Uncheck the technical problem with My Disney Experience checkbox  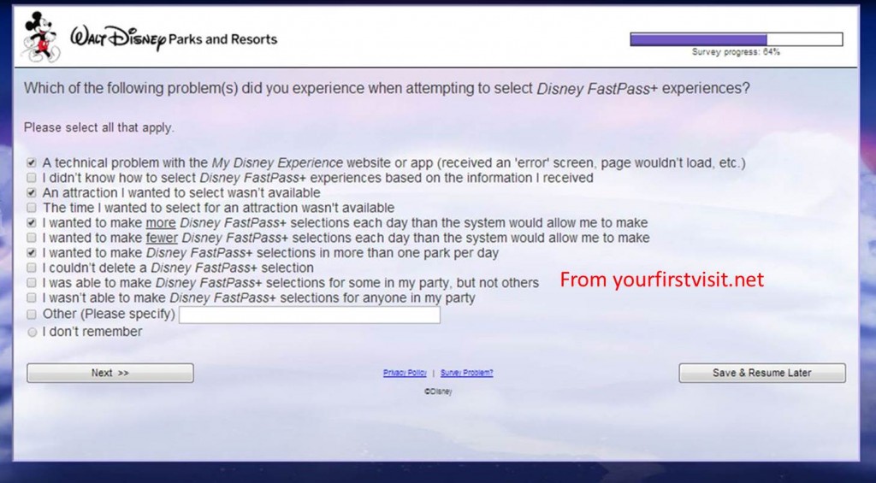pyautogui.click(x=32, y=163)
